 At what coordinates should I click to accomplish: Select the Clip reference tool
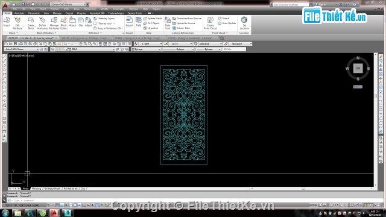(x=80, y=22)
